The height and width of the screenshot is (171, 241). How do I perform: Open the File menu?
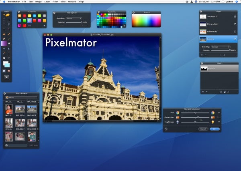coord(24,2)
